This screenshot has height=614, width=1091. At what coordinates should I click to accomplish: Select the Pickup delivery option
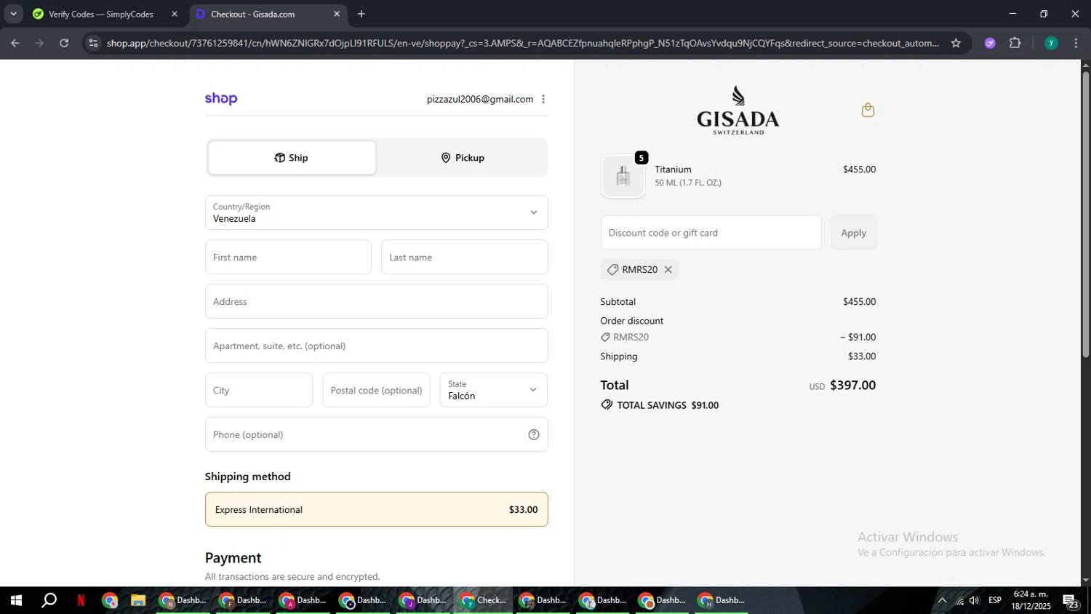coord(463,158)
